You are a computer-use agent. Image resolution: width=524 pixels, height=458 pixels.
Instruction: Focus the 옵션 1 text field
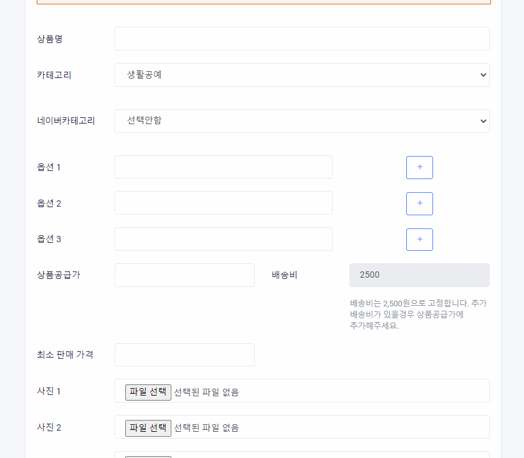pos(223,167)
